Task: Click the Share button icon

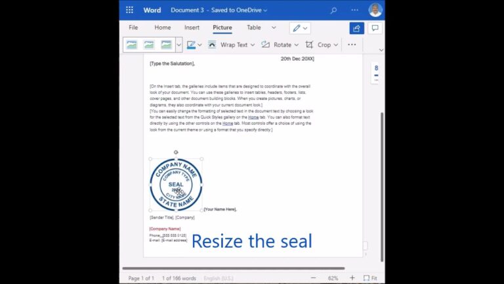Action: (x=356, y=28)
